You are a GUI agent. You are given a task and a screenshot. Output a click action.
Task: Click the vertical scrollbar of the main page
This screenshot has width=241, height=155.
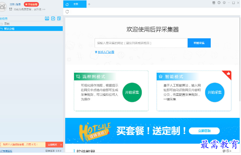coord(240,59)
